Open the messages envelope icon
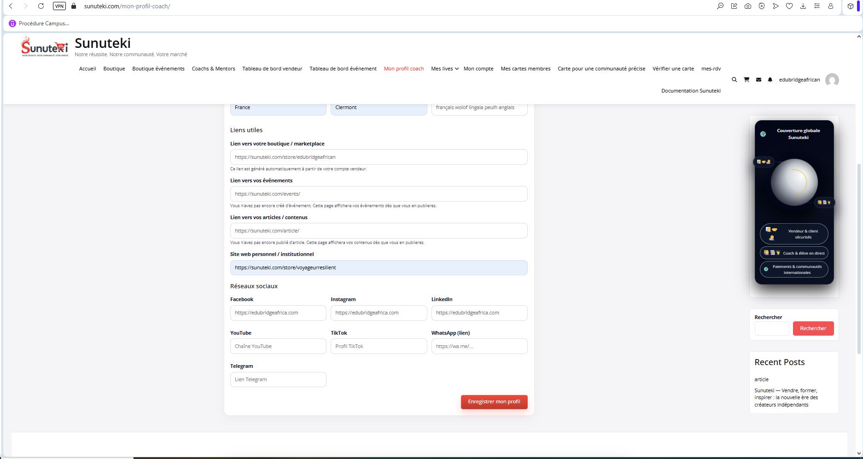 (758, 80)
